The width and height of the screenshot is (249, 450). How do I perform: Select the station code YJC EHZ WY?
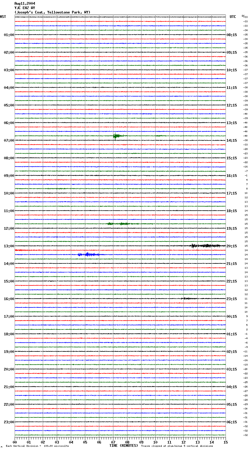point(25,8)
